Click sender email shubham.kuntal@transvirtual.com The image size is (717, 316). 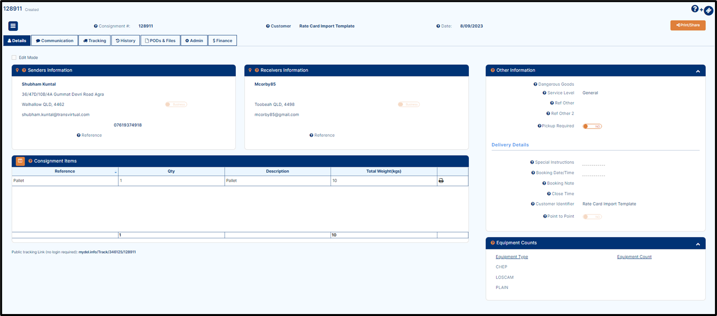pyautogui.click(x=55, y=114)
